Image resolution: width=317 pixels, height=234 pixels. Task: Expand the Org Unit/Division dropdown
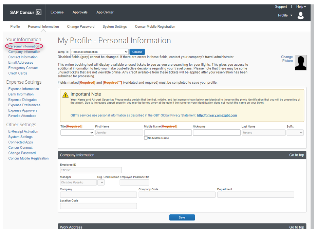[x=101, y=182]
